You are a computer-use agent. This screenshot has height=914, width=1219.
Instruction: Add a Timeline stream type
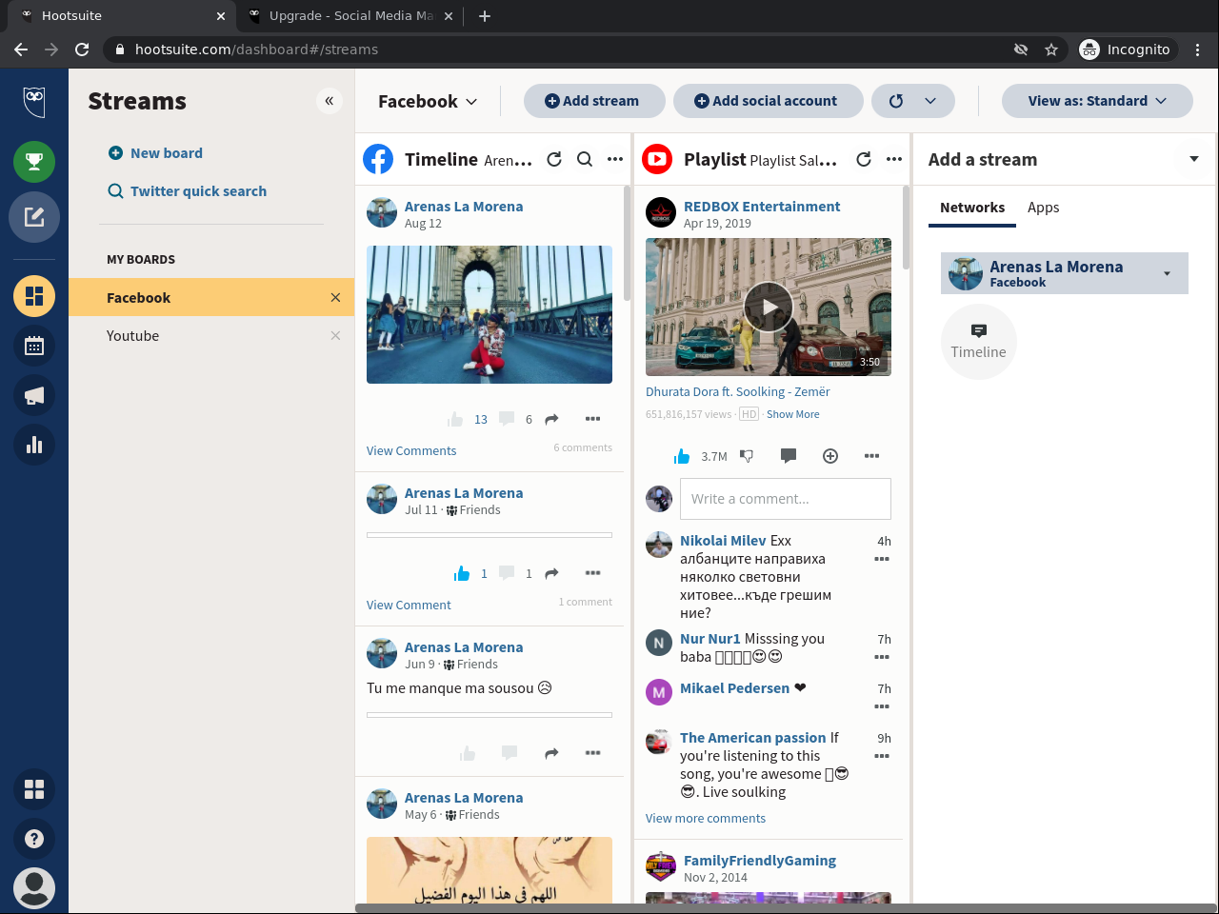pyautogui.click(x=979, y=342)
